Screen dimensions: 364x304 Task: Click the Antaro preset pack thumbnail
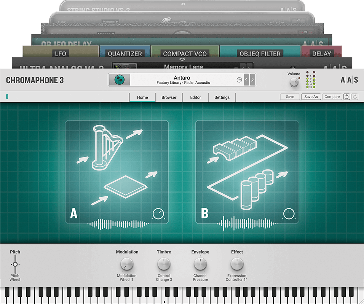pos(120,80)
